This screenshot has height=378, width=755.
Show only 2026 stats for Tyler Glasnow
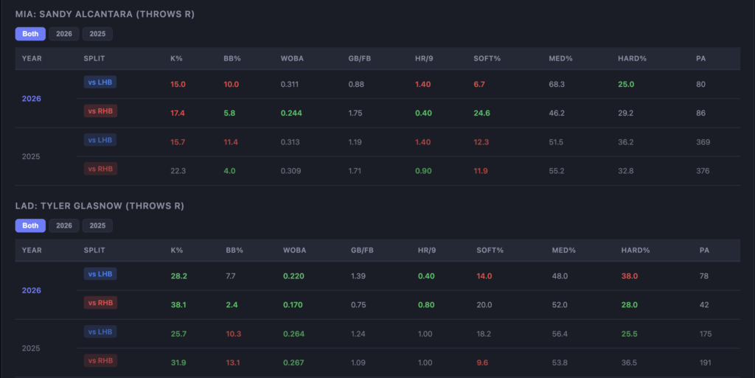click(x=64, y=225)
